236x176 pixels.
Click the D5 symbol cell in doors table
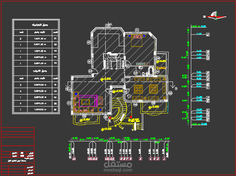click(55, 103)
